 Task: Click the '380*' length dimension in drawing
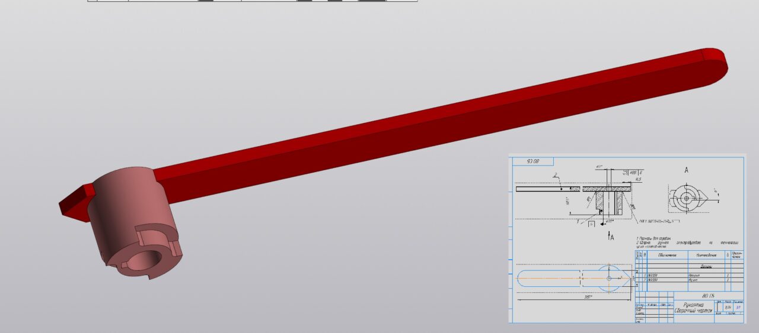click(588, 297)
